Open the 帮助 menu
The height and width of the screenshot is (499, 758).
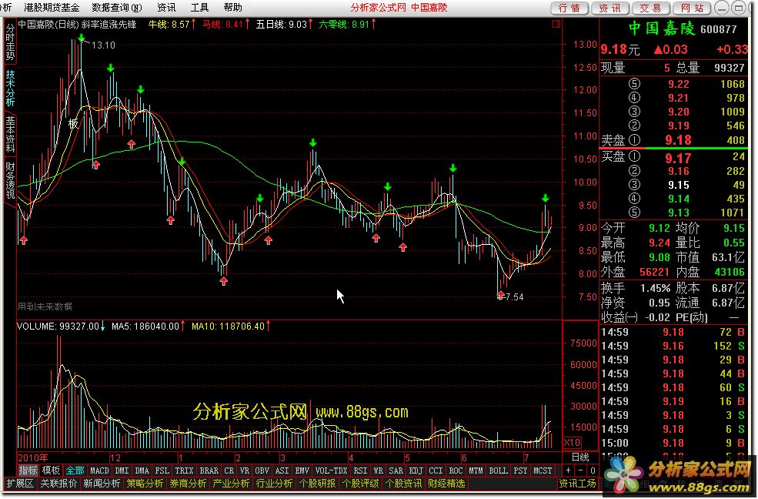(x=232, y=8)
